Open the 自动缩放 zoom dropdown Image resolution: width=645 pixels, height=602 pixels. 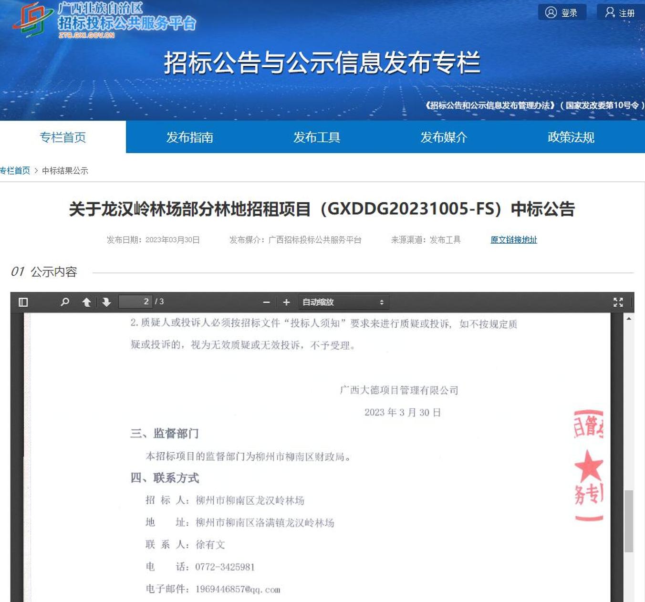[x=343, y=302]
